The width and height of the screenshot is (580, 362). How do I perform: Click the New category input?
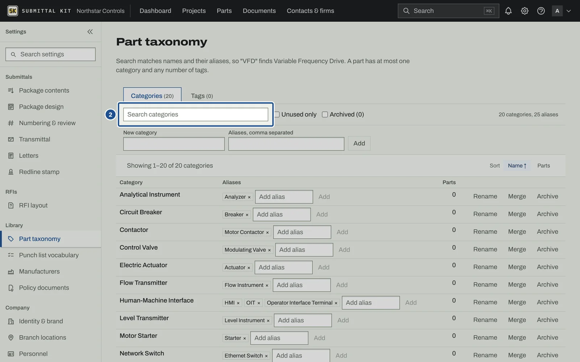point(174,144)
